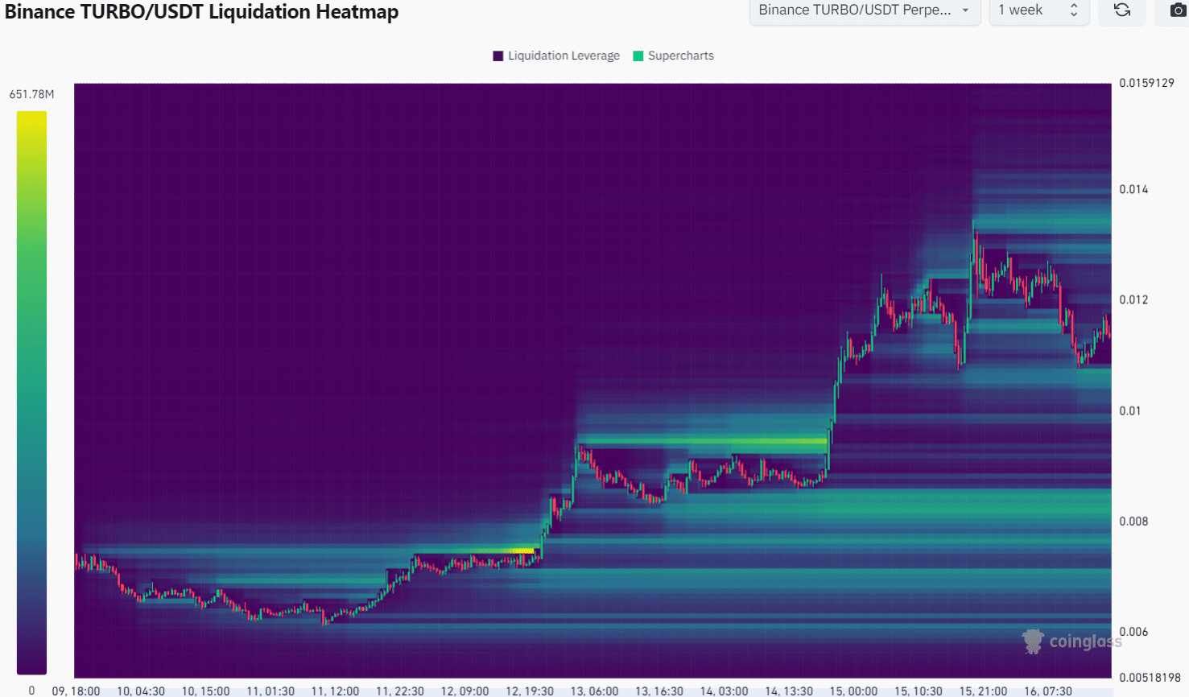Click the 0.014 price axis label
Viewport: 1189px width, 697px height.
click(1133, 189)
